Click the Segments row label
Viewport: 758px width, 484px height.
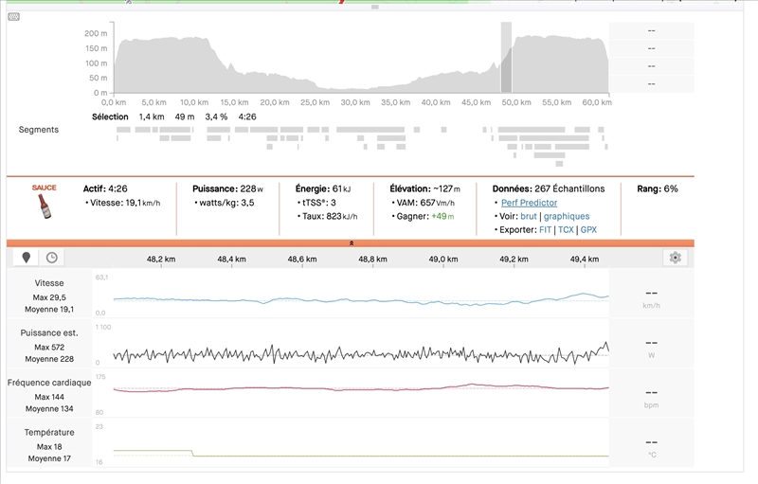pyautogui.click(x=39, y=130)
